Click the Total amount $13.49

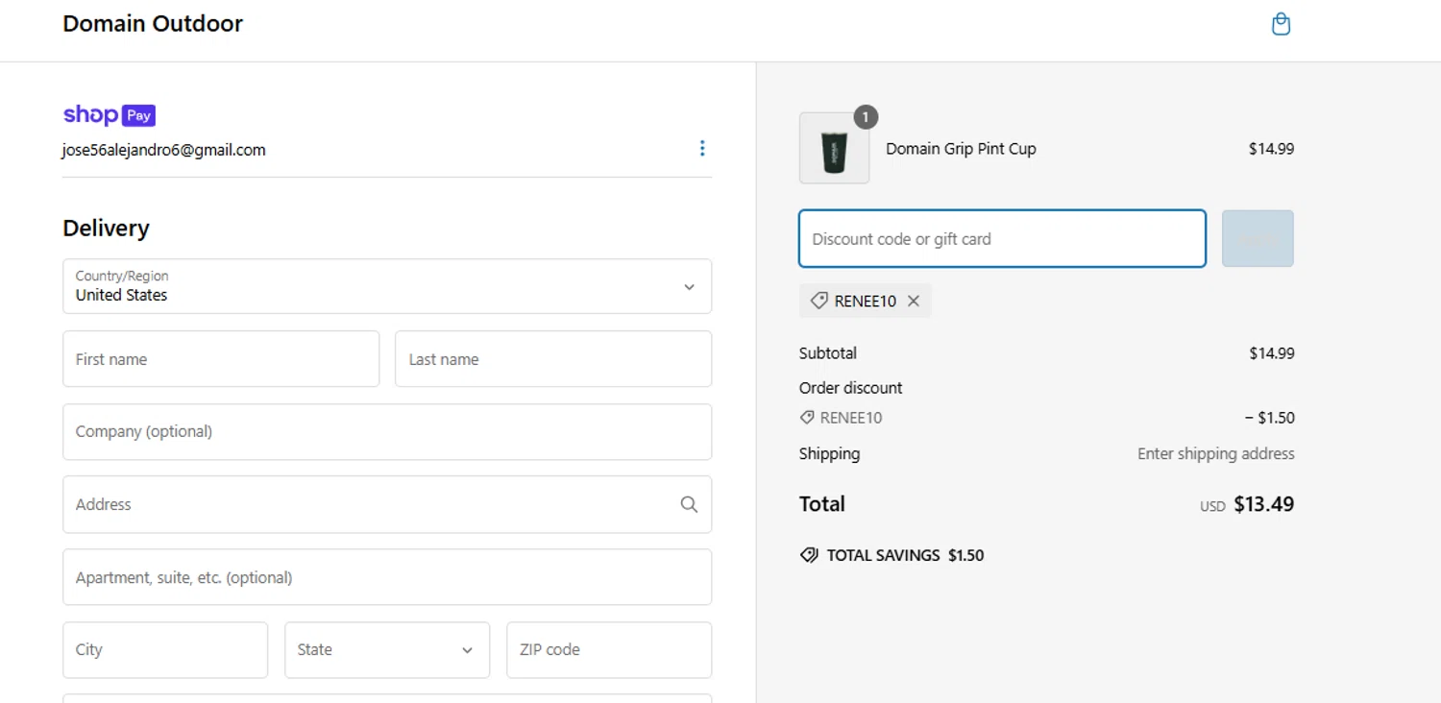1263,504
